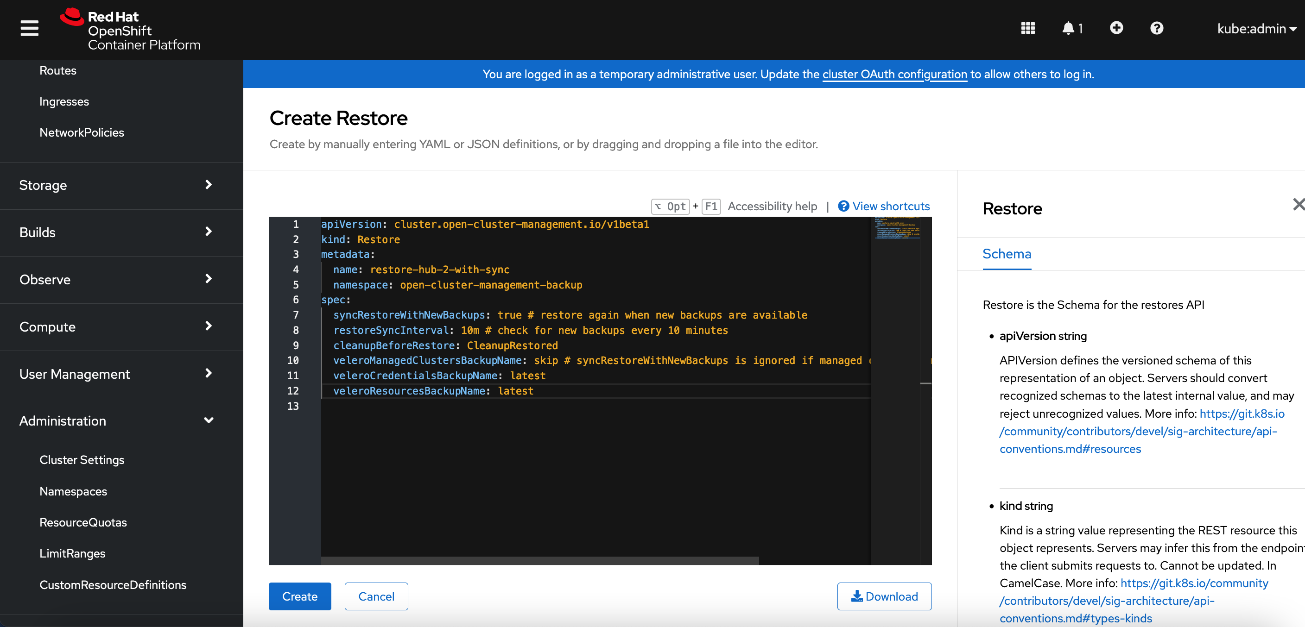Screen dimensions: 1305x627
Task: Open Cluster Settings in sidebar
Action: (x=82, y=460)
